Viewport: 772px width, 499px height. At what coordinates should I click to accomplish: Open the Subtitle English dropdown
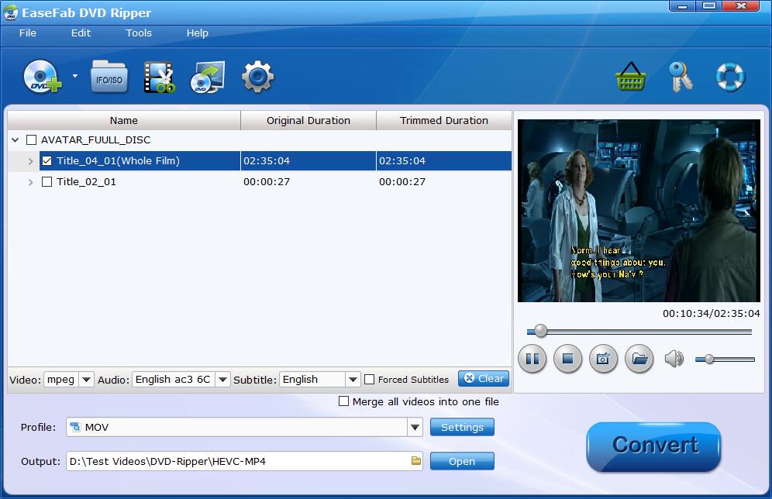click(x=353, y=380)
